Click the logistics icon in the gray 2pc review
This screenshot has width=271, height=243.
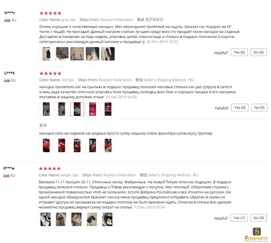tap(140, 20)
